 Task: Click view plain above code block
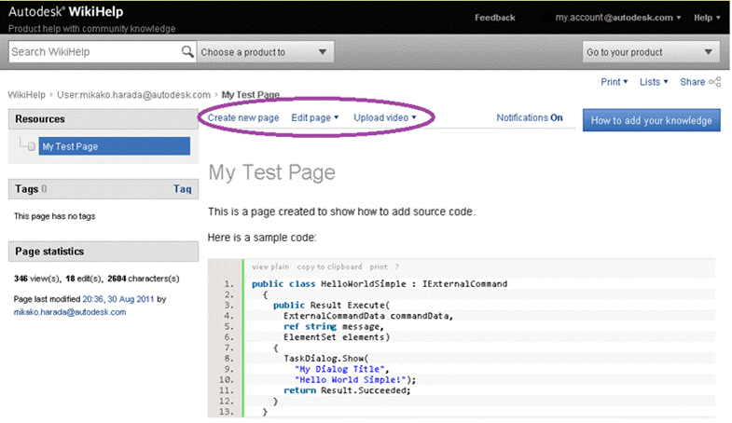point(270,266)
